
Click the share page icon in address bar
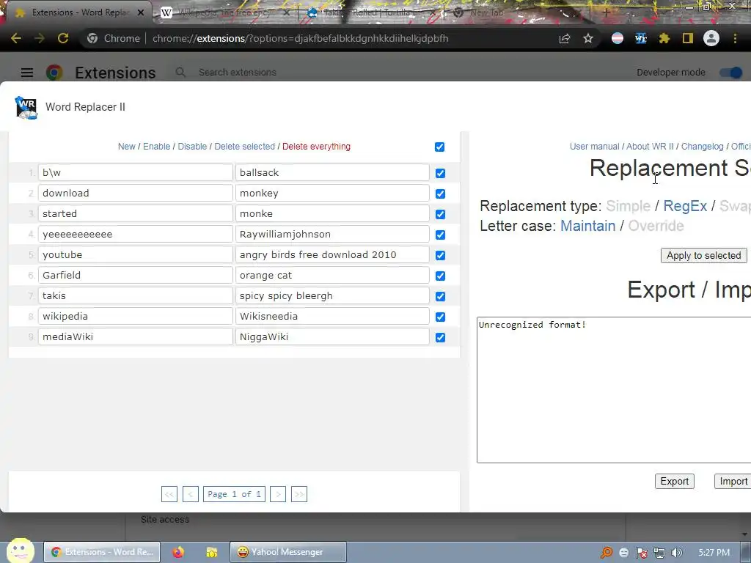[565, 38]
